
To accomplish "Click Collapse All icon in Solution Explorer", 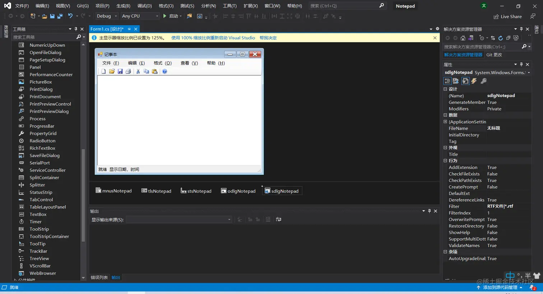I will (x=508, y=38).
